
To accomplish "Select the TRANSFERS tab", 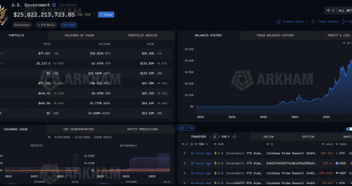I will pos(198,137).
